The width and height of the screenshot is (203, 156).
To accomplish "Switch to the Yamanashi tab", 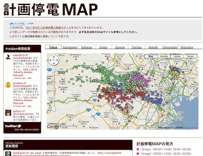I will [170, 47].
